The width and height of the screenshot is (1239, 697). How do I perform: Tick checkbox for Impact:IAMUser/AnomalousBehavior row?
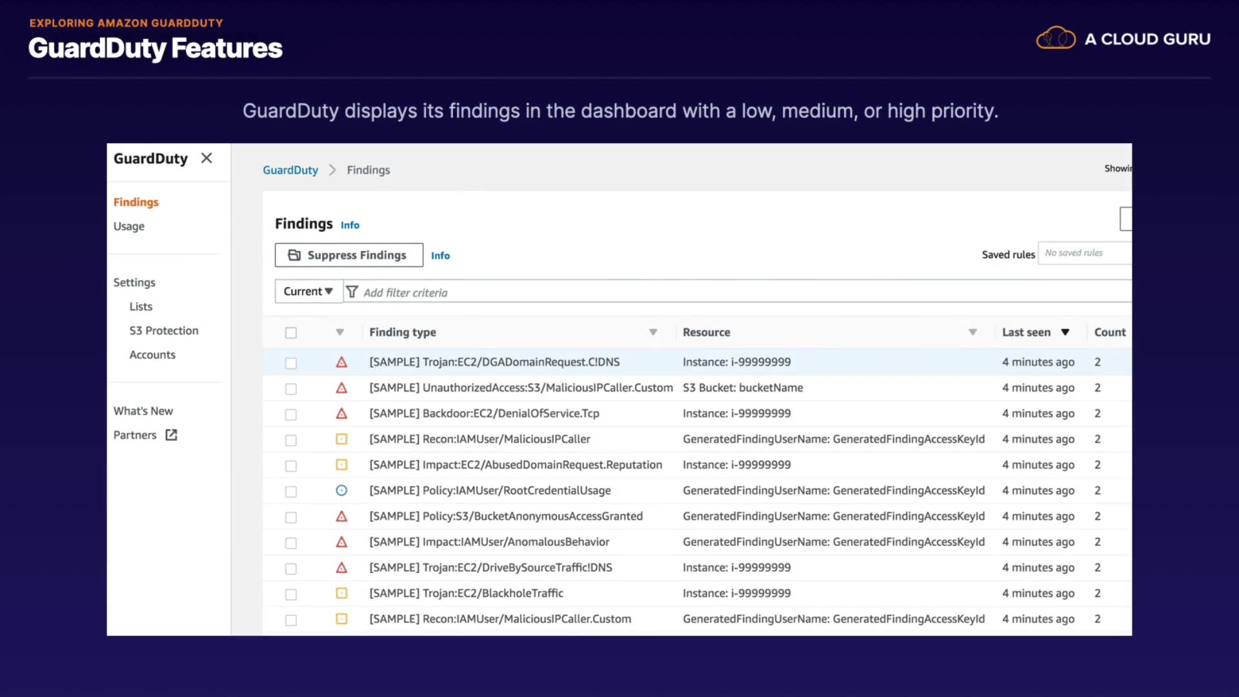pyautogui.click(x=291, y=543)
